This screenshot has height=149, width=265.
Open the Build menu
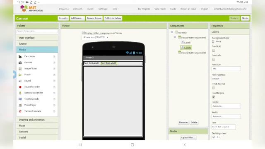pyautogui.click(x=91, y=9)
